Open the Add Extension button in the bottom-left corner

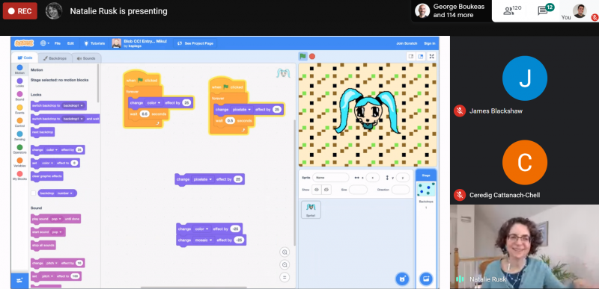19,281
